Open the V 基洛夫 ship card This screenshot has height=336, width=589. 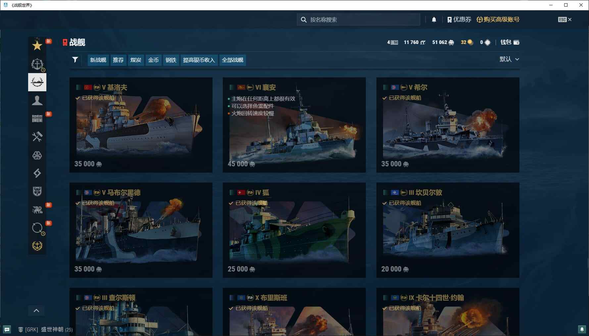(141, 125)
